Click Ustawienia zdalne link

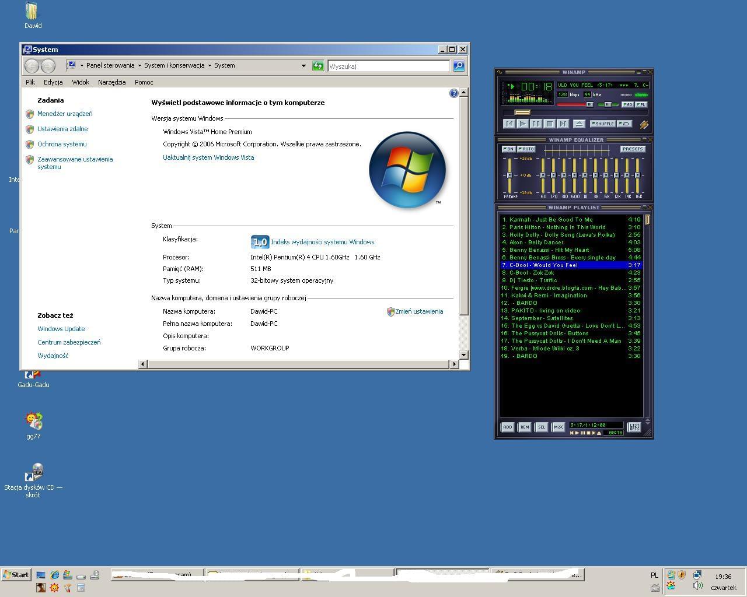point(62,129)
